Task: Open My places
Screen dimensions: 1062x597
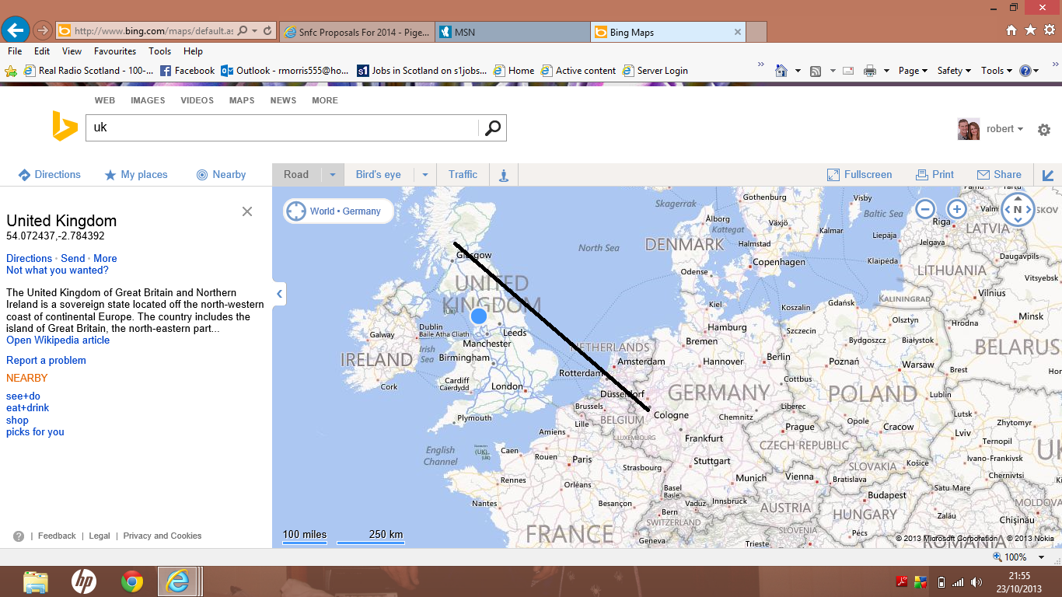Action: coord(136,175)
